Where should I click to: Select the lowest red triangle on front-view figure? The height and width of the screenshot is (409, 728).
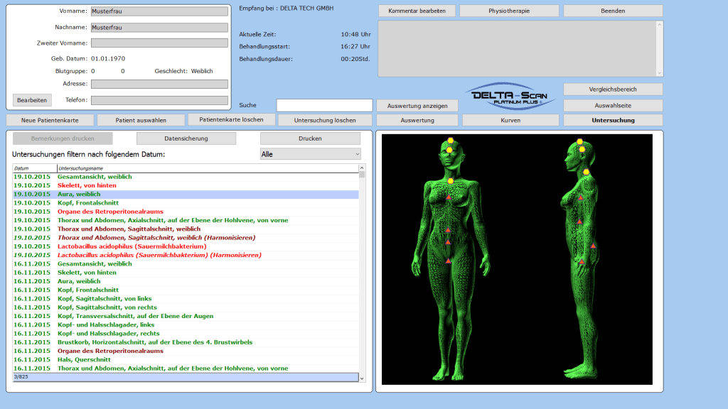(449, 261)
